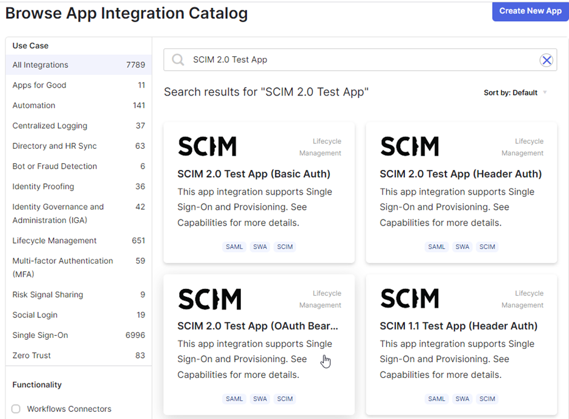This screenshot has width=569, height=419.
Task: Click SAML tag on 2.0 Header Auth card
Action: click(436, 247)
